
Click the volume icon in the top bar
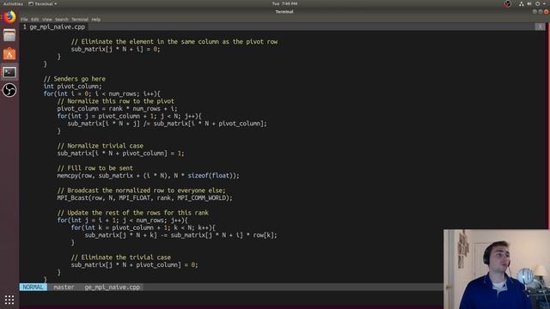529,3
